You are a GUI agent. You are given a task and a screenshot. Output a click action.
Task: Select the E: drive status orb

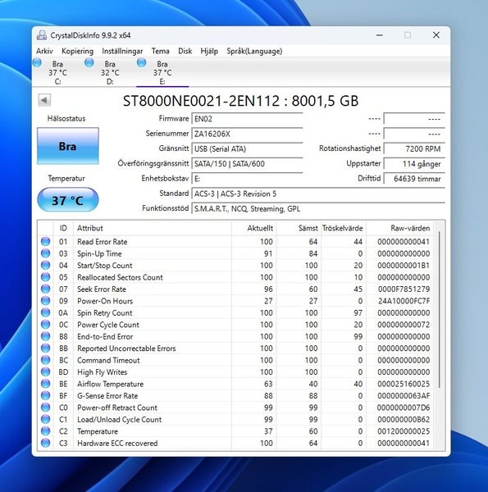pos(142,63)
